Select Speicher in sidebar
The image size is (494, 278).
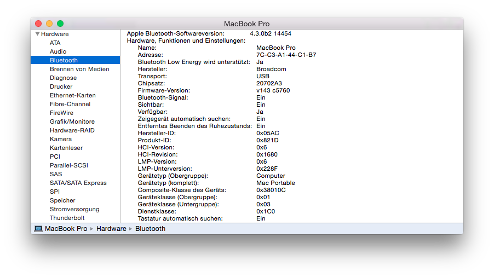tap(62, 200)
